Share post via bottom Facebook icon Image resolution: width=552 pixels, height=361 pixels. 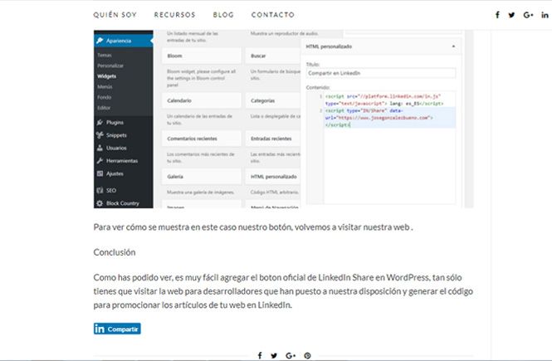click(x=260, y=355)
